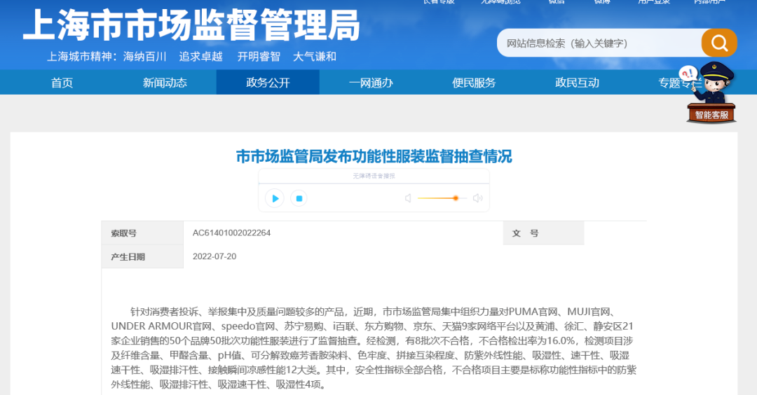The image size is (757, 395).
Task: Play the accessible audio broadcast
Action: (275, 199)
